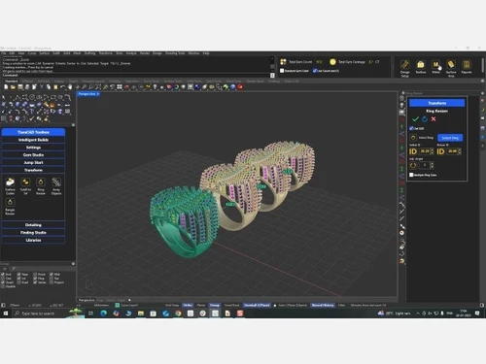Image resolution: width=486 pixels, height=364 pixels.
Task: Click the Save icon in Standard toolbar
Action: tap(20, 86)
